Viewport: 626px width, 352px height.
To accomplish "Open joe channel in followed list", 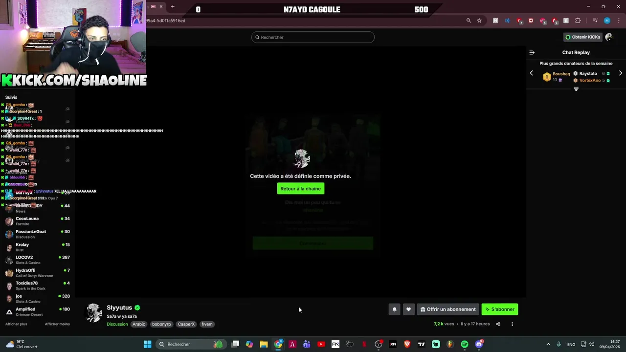I will pyautogui.click(x=38, y=299).
